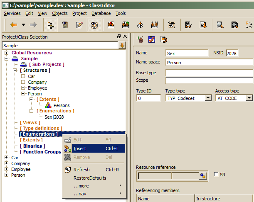The width and height of the screenshot is (254, 202).
Task: Open the Database menu
Action: (x=101, y=13)
